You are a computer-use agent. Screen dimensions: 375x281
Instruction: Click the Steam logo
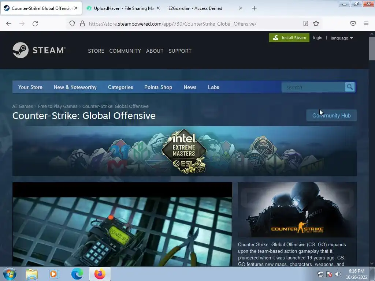[x=39, y=50]
